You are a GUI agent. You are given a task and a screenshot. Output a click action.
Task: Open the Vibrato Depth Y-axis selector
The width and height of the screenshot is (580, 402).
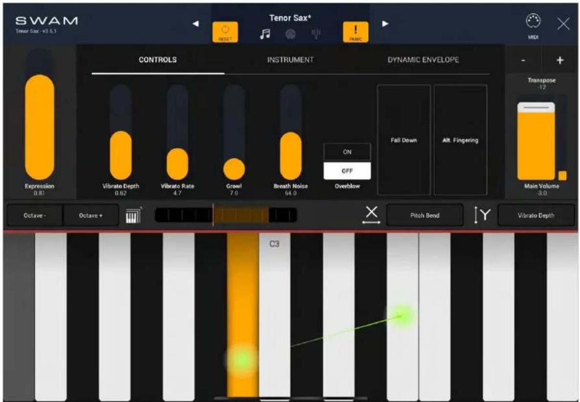(x=536, y=215)
